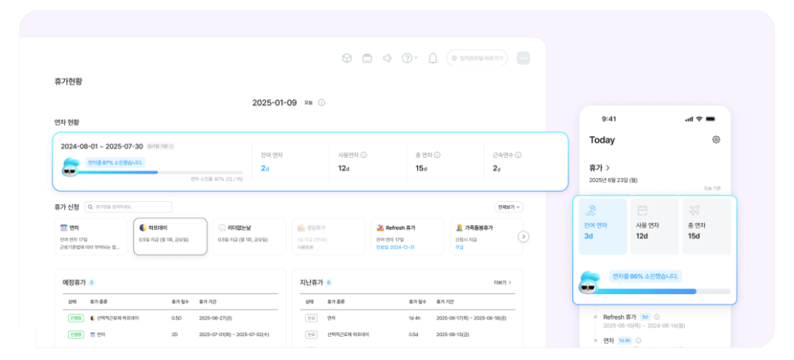Click the speech bubble icon on 리더없는날 card

(222, 228)
